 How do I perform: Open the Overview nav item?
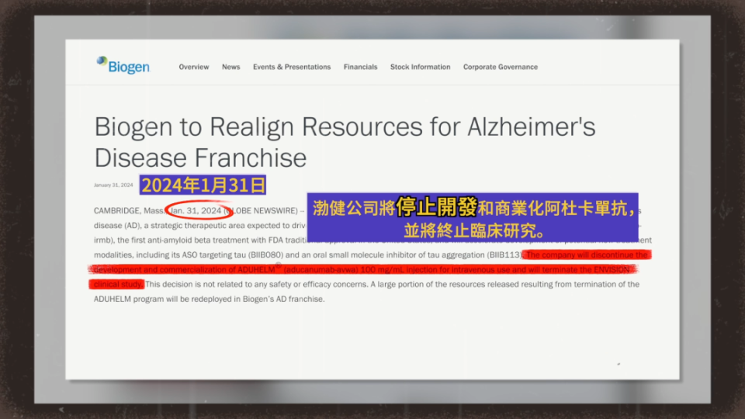click(194, 67)
